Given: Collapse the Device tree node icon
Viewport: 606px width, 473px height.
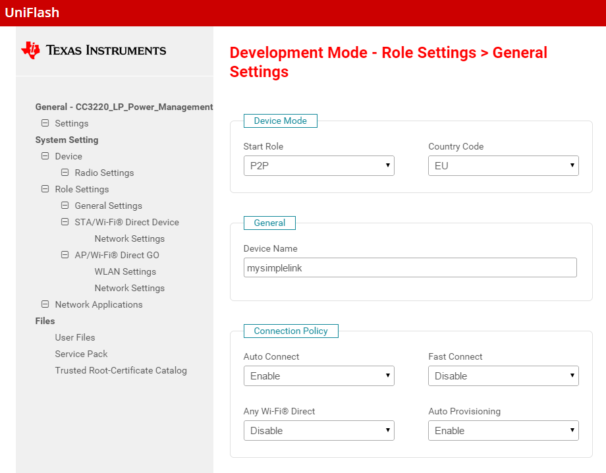Looking at the screenshot, I should click(x=45, y=156).
